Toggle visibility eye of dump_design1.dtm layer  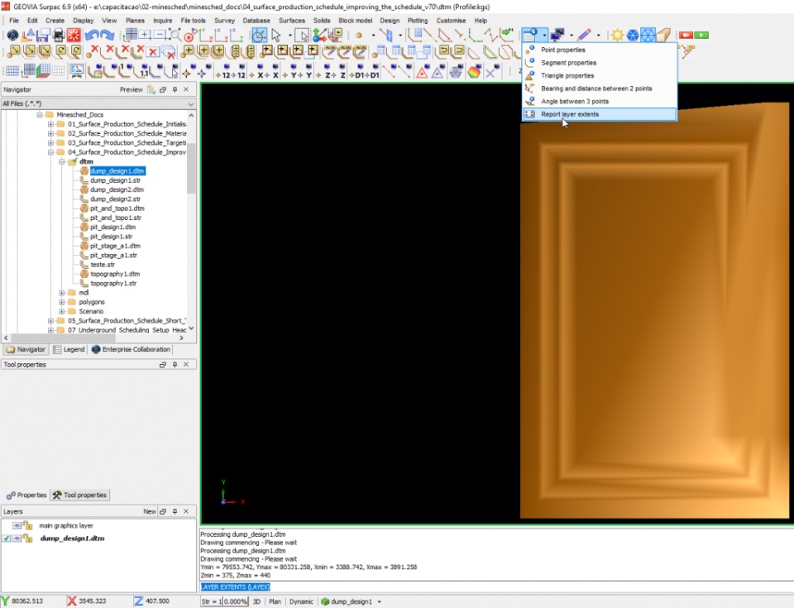17,539
